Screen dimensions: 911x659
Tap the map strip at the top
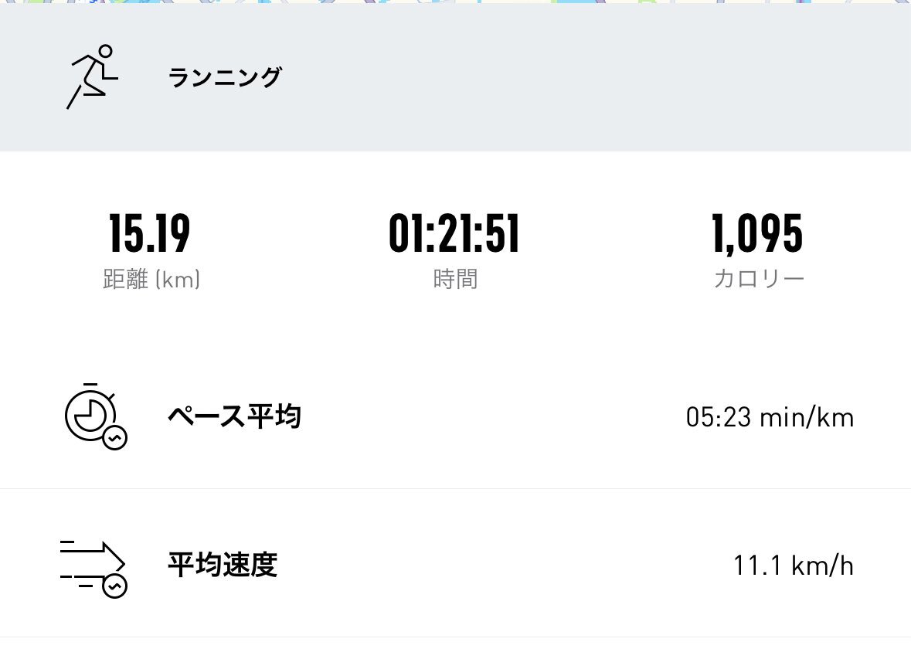[x=456, y=2]
